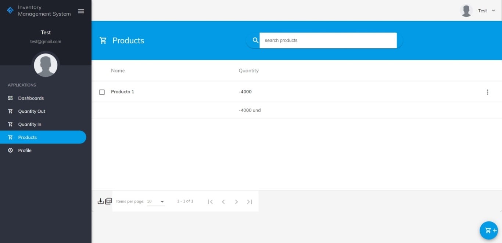Click the download export icon

coord(100,201)
